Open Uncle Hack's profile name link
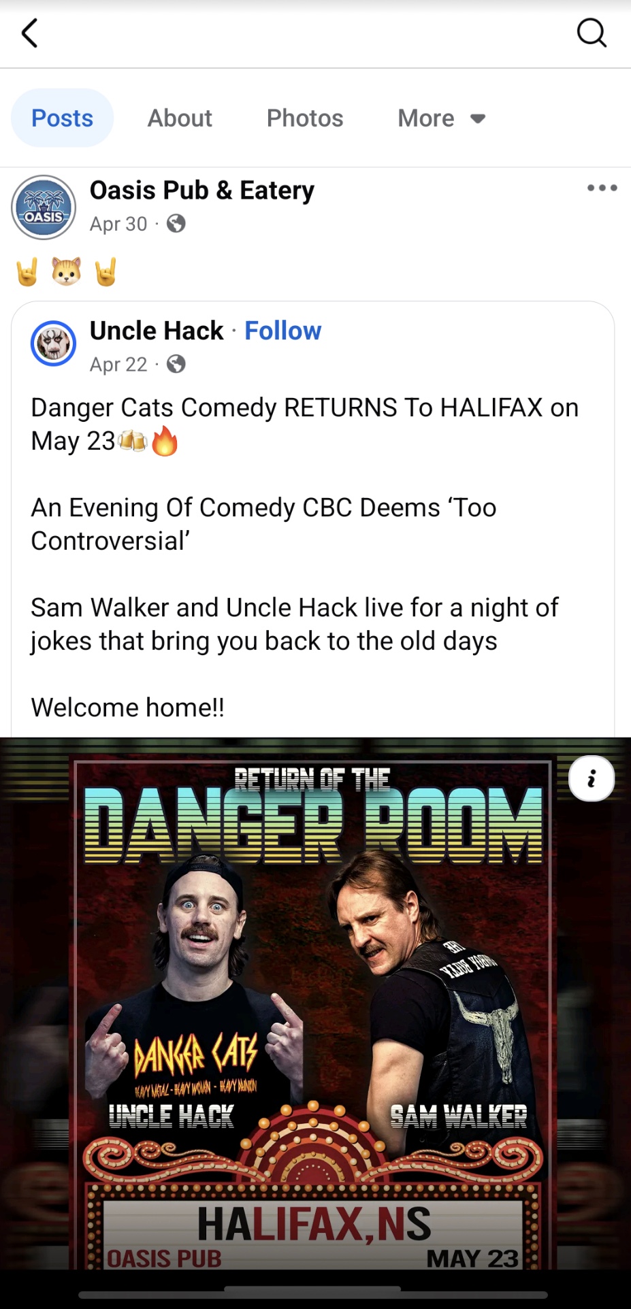The width and height of the screenshot is (631, 1309). (x=157, y=331)
